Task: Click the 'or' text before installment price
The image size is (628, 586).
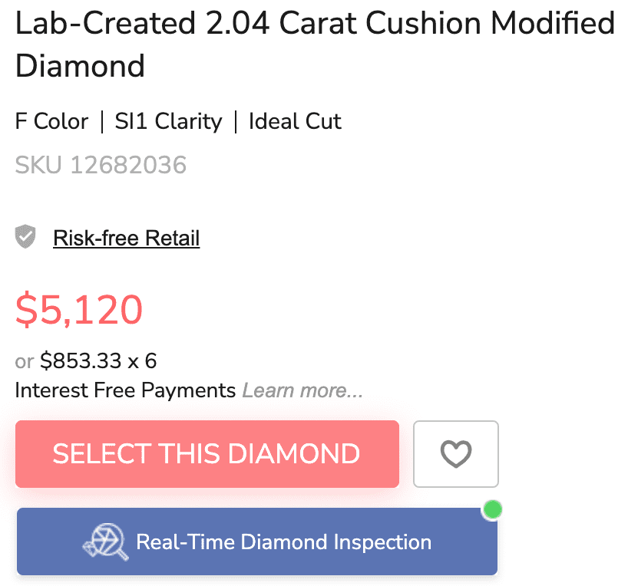Action: 25,361
